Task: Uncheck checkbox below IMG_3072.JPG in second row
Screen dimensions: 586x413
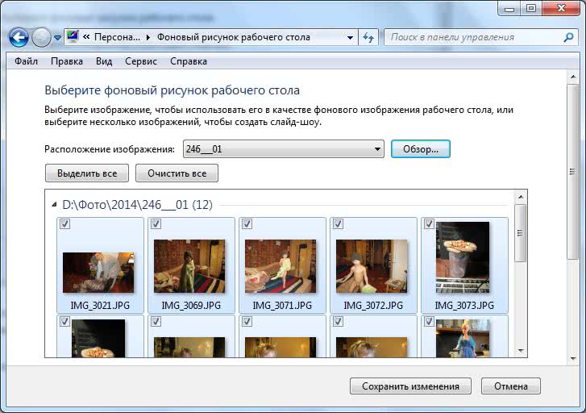Action: tap(339, 321)
